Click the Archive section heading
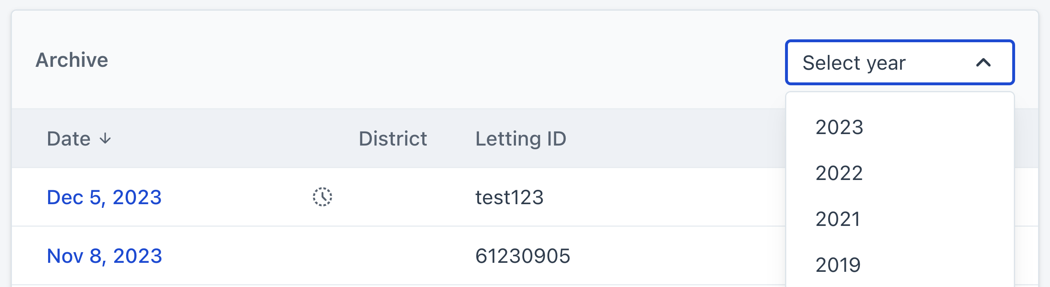This screenshot has width=1050, height=287. 72,60
